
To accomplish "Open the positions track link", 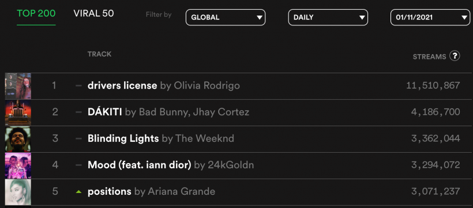I will (x=110, y=192).
